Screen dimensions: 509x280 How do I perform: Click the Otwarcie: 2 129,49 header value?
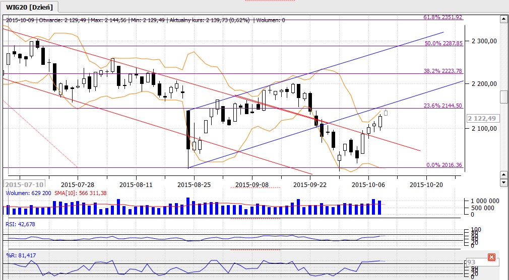pyautogui.click(x=62, y=21)
